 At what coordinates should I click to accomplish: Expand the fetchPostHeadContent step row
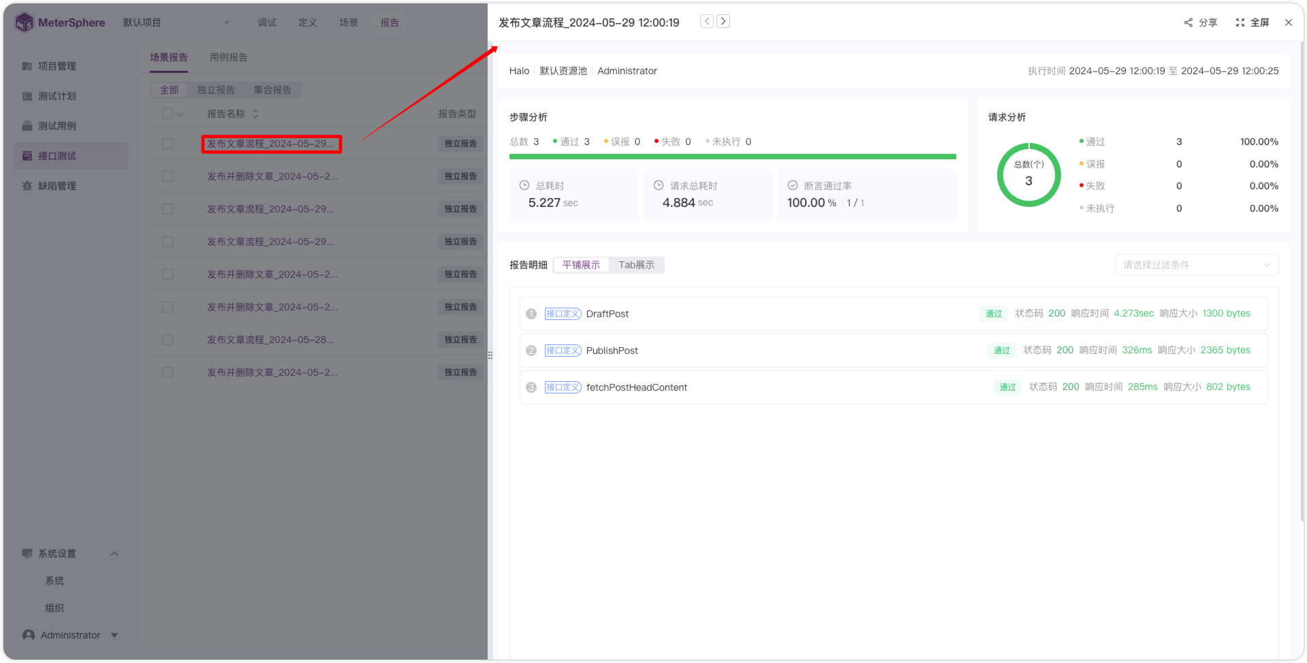894,387
